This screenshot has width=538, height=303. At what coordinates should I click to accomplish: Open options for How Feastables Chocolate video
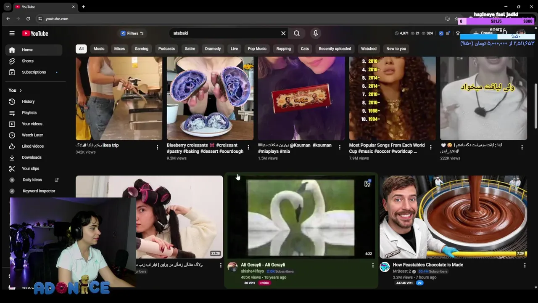pos(525,265)
